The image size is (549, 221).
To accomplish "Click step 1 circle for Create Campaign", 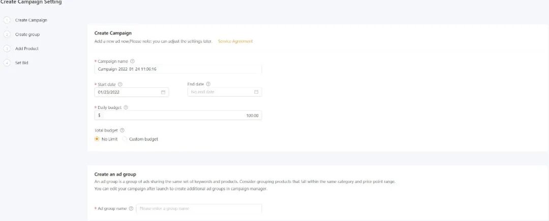I will click(7, 20).
